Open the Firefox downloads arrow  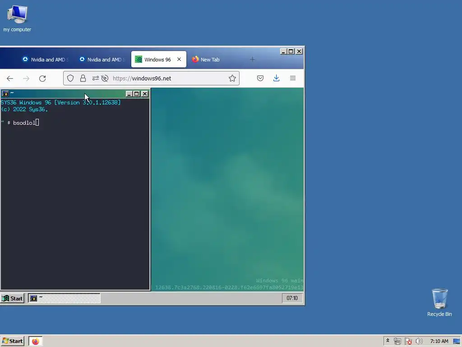pyautogui.click(x=277, y=78)
